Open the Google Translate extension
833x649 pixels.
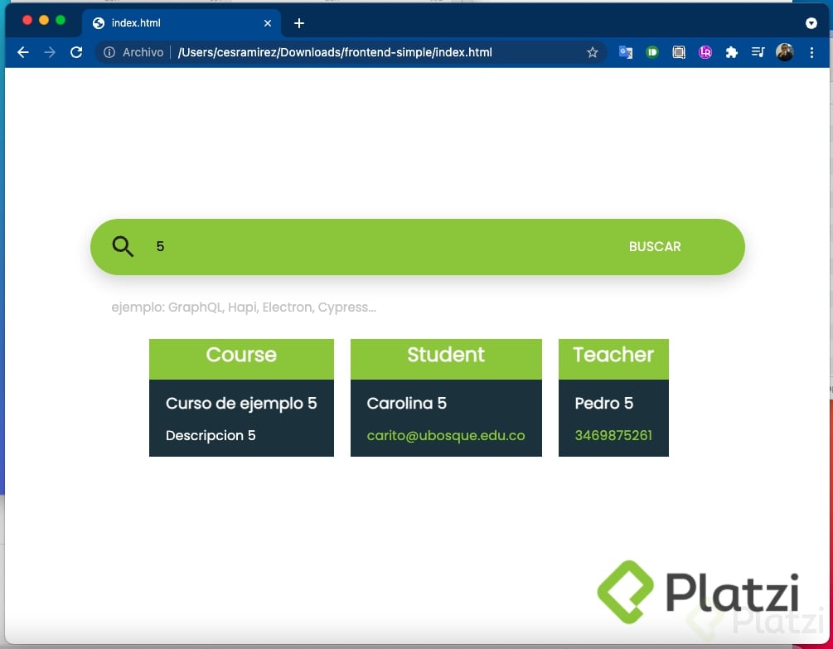pos(626,52)
